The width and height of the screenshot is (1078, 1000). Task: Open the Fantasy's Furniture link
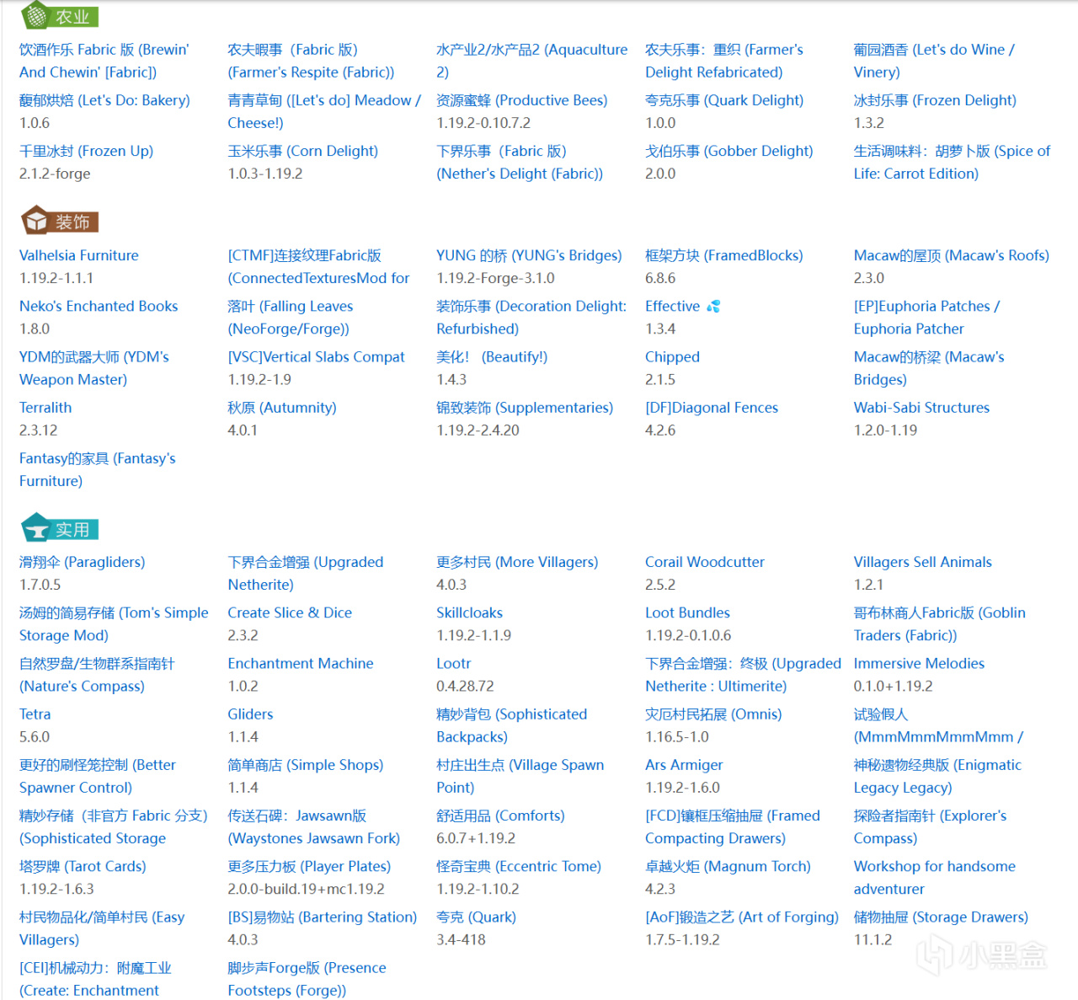[x=98, y=469]
